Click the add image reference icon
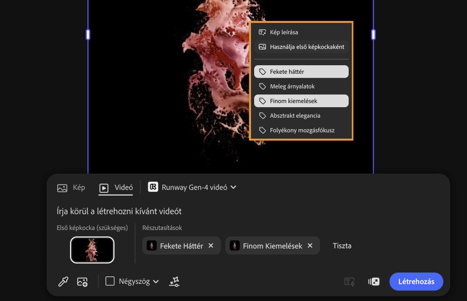 [83, 282]
